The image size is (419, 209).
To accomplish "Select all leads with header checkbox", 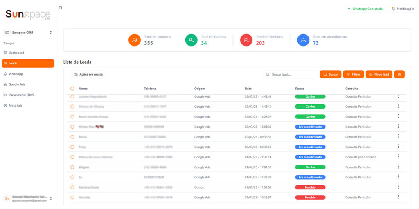I will (x=72, y=89).
